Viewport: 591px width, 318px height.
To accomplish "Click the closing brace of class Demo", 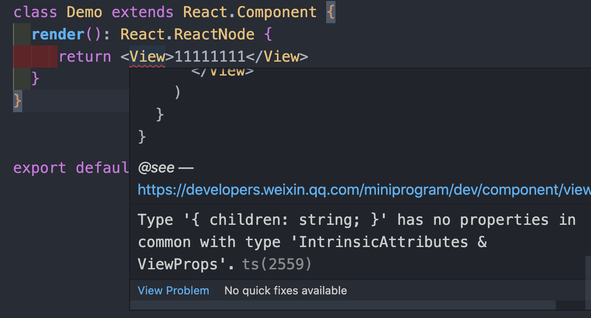I will 18,100.
